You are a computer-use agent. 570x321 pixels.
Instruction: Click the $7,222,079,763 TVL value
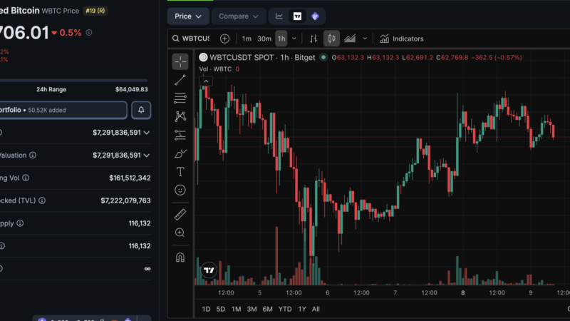[x=126, y=200]
